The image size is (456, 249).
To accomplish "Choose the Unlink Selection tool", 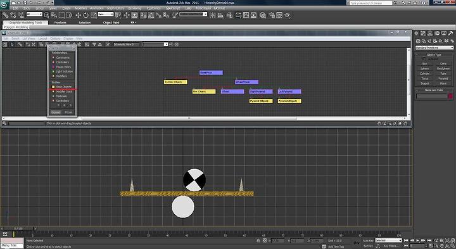I will [x=13, y=15].
